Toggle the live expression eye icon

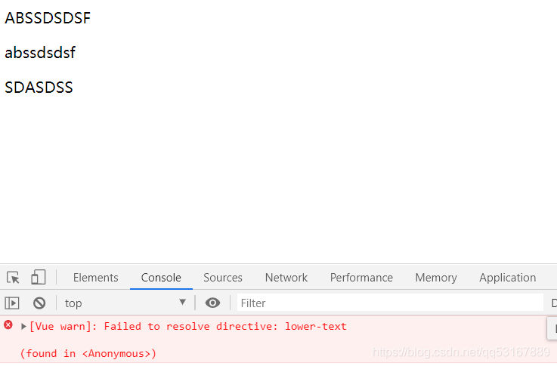tap(212, 303)
